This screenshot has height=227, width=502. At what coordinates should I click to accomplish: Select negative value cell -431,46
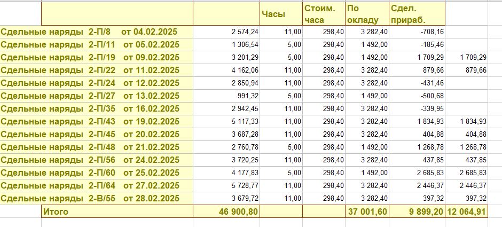coord(417,83)
